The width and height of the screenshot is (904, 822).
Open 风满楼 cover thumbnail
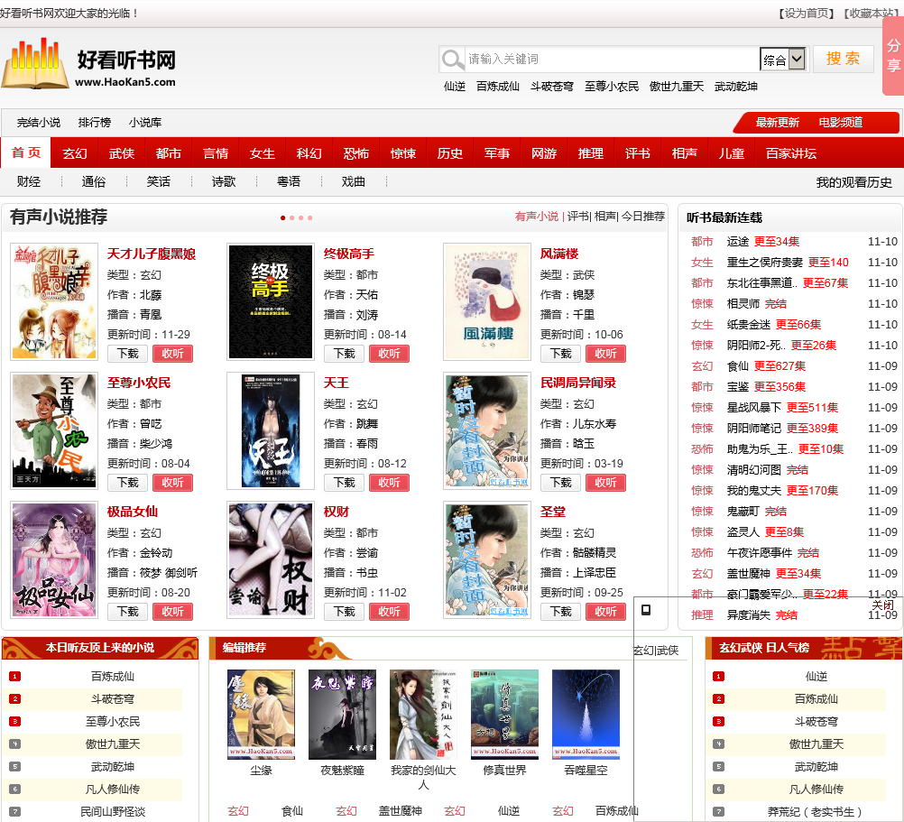(x=487, y=301)
